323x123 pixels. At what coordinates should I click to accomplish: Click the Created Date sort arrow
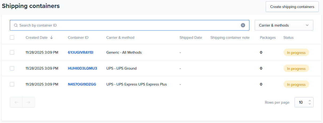[x=51, y=38]
